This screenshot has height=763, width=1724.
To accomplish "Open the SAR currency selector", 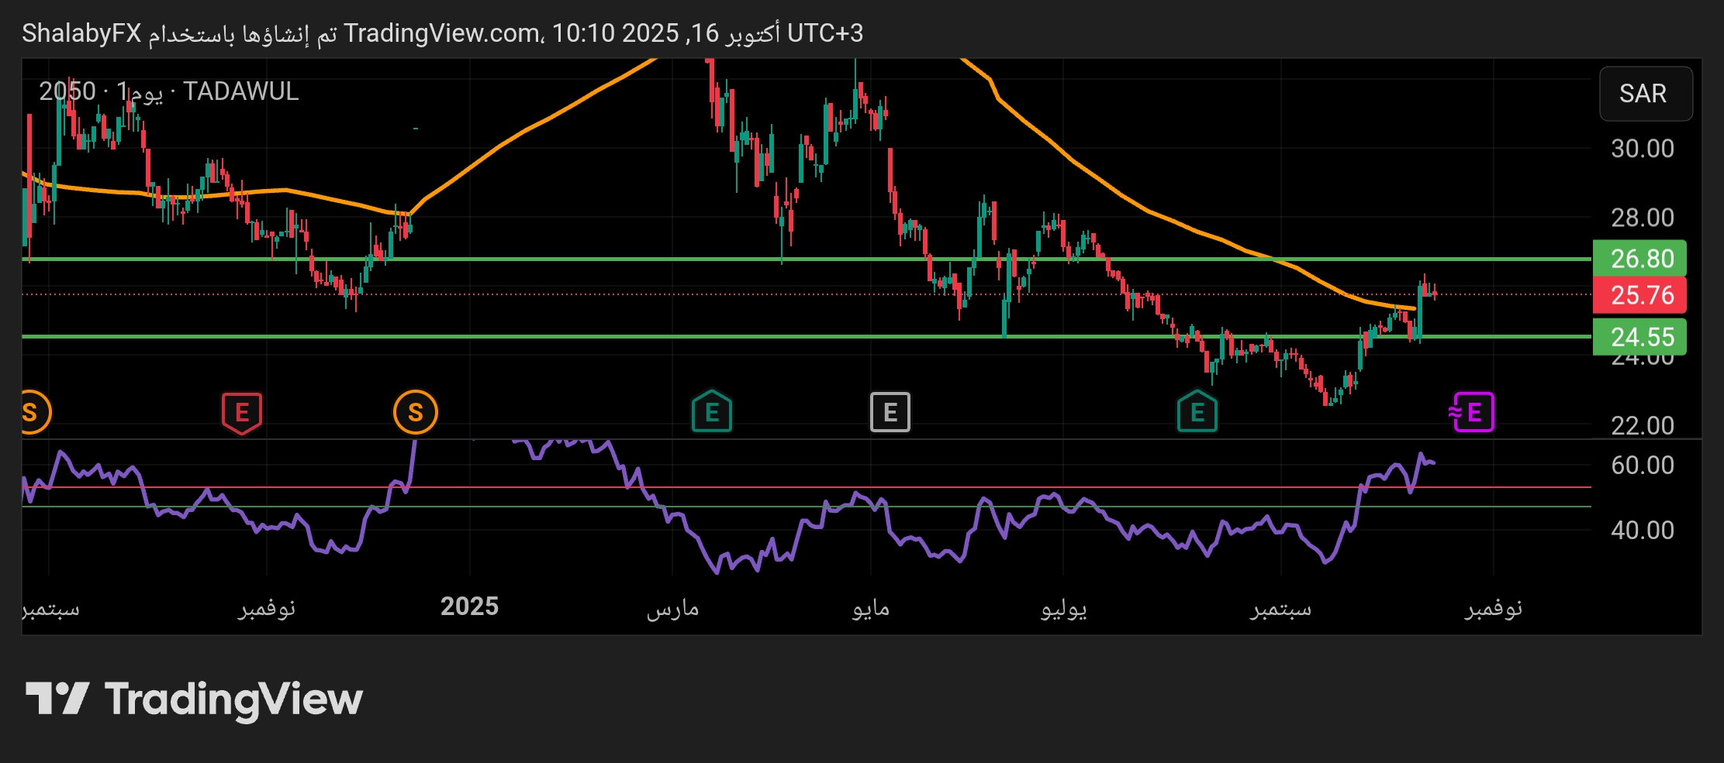I will [1645, 94].
